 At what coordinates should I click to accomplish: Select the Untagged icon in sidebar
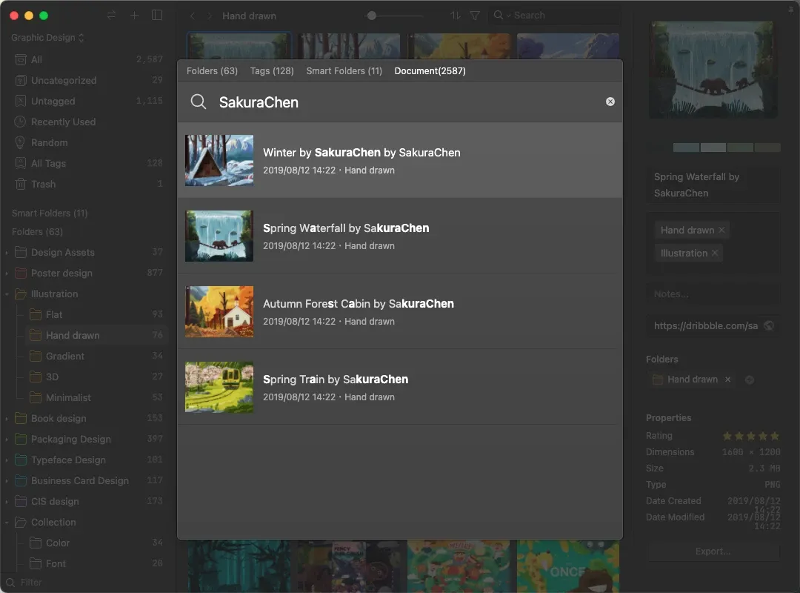(x=21, y=101)
